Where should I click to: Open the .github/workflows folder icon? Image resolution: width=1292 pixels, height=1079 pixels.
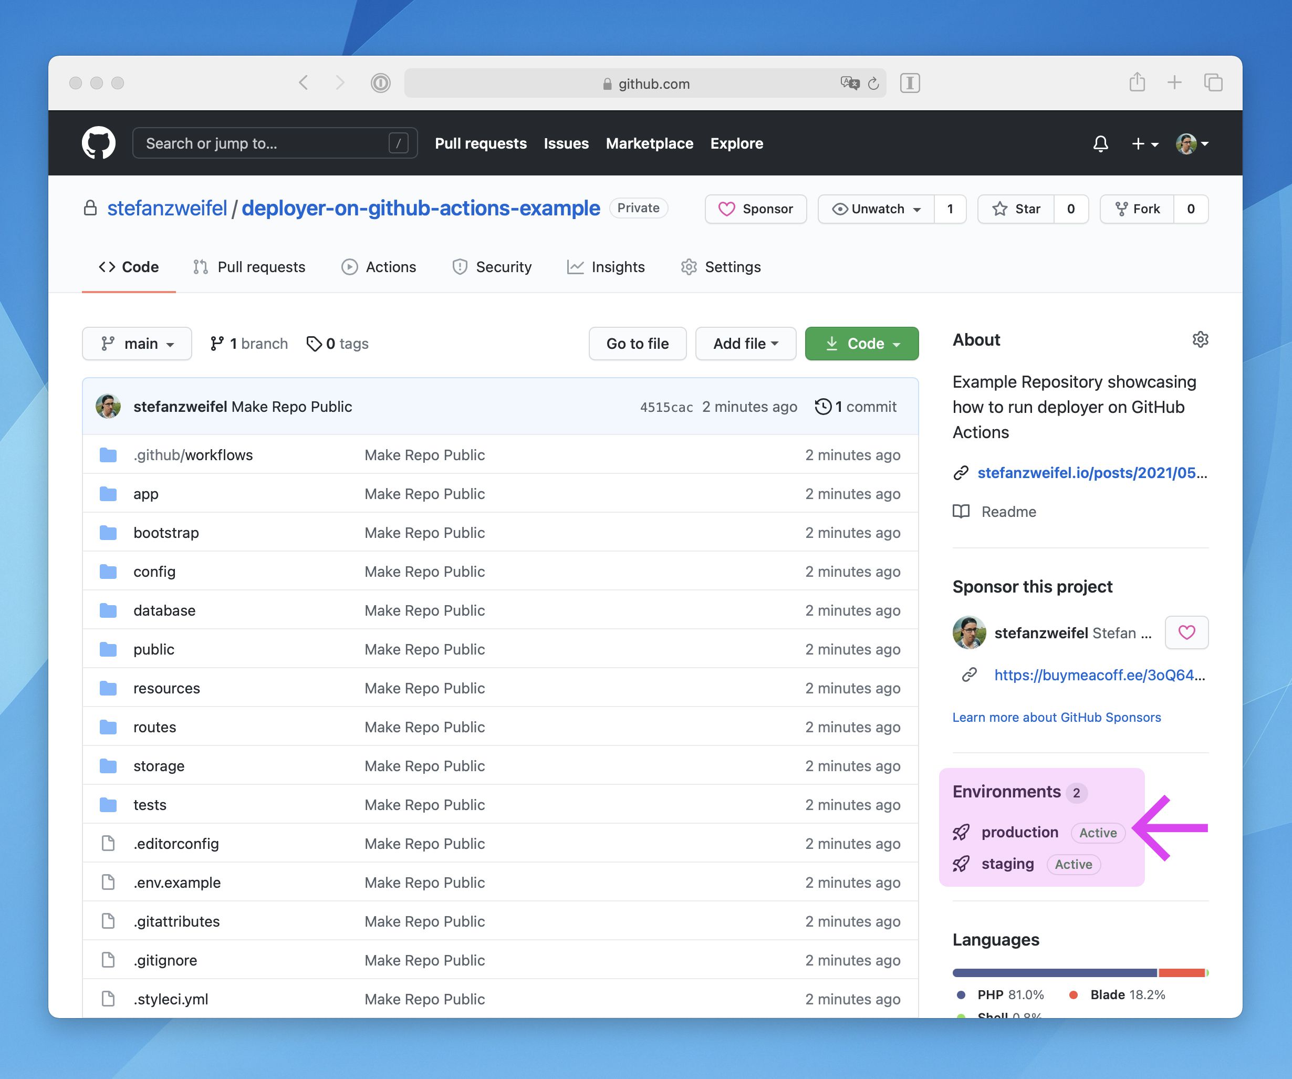(108, 455)
